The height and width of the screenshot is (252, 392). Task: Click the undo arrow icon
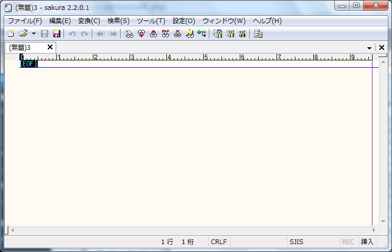tap(72, 34)
